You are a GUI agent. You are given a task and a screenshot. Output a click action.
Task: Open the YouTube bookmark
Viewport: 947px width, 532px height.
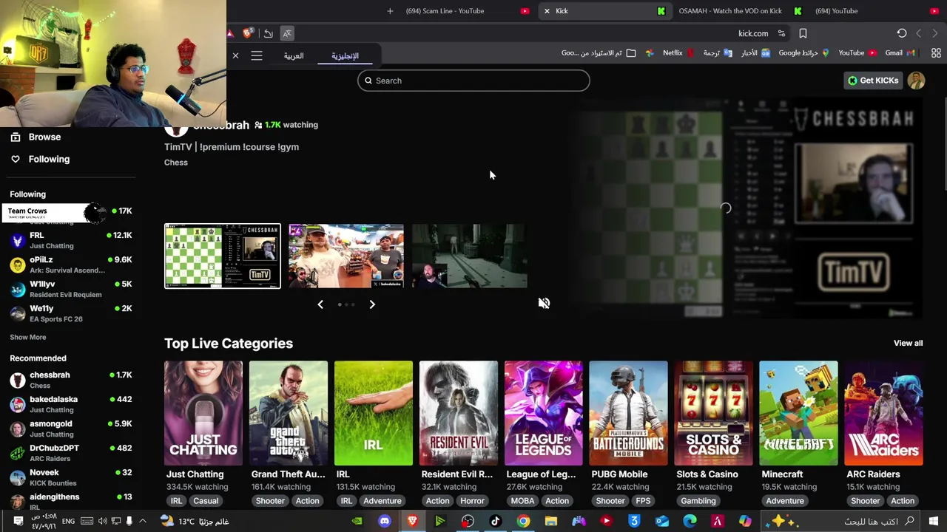(857, 53)
